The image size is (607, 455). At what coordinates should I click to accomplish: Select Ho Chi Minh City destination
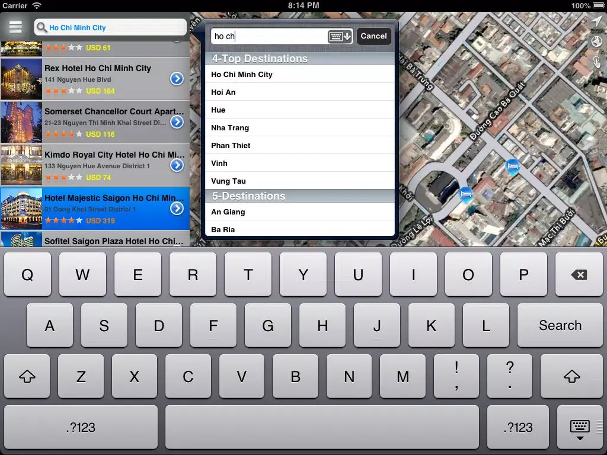(x=299, y=74)
